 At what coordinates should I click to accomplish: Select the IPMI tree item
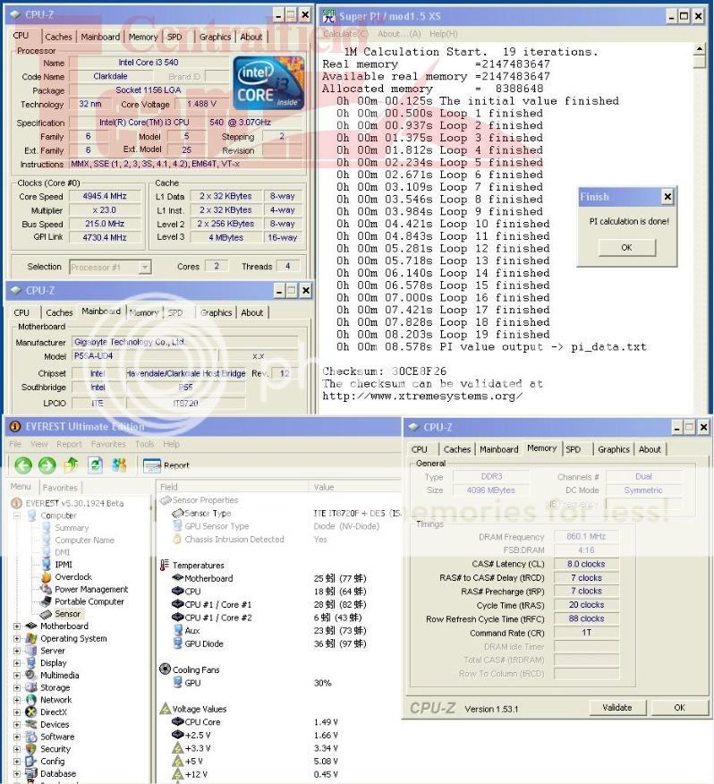click(x=64, y=565)
